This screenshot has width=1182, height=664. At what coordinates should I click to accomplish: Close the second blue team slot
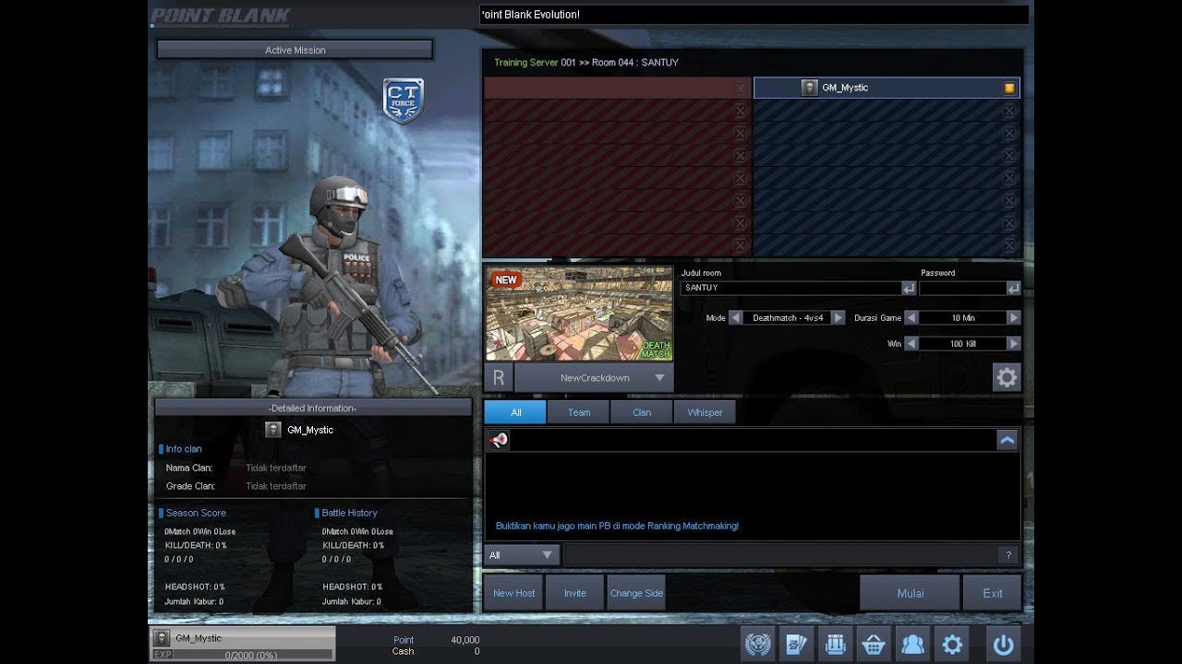click(x=1009, y=111)
